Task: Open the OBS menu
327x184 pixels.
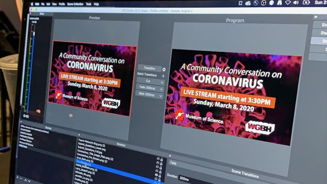Action: pyautogui.click(x=37, y=4)
